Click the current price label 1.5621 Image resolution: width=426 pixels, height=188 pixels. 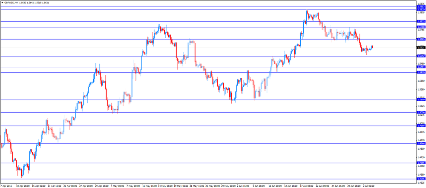tap(421, 48)
